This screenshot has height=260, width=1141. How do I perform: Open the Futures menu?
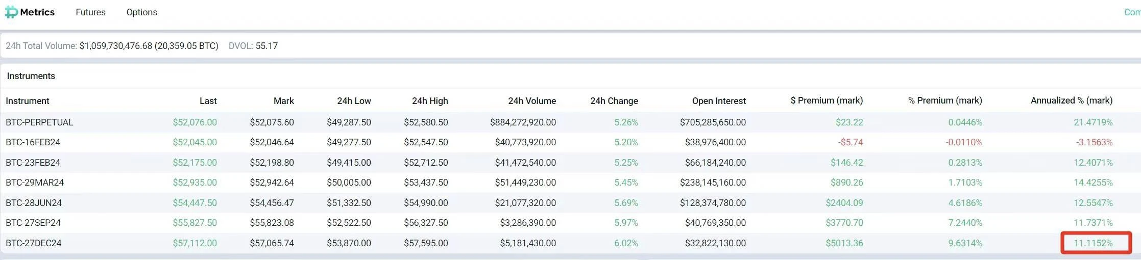(90, 12)
